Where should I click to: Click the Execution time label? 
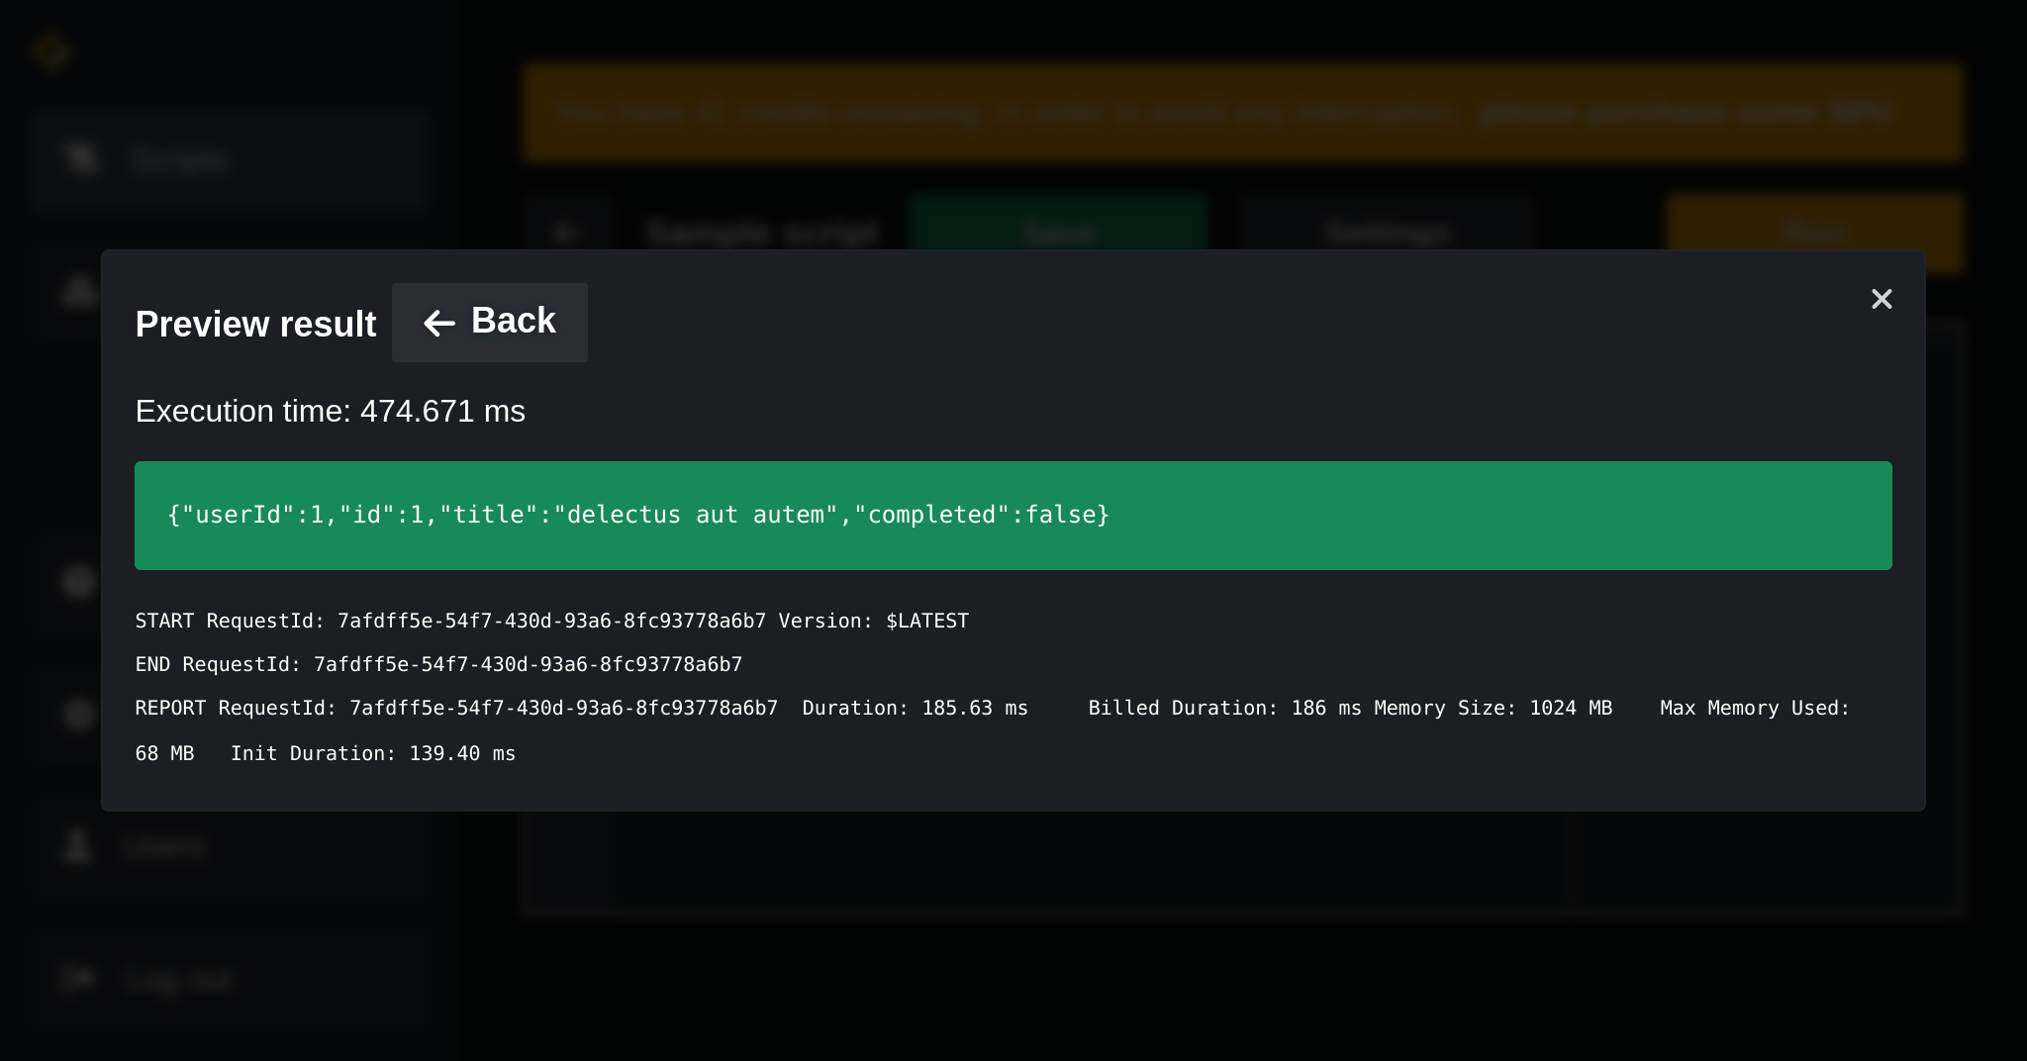[330, 411]
